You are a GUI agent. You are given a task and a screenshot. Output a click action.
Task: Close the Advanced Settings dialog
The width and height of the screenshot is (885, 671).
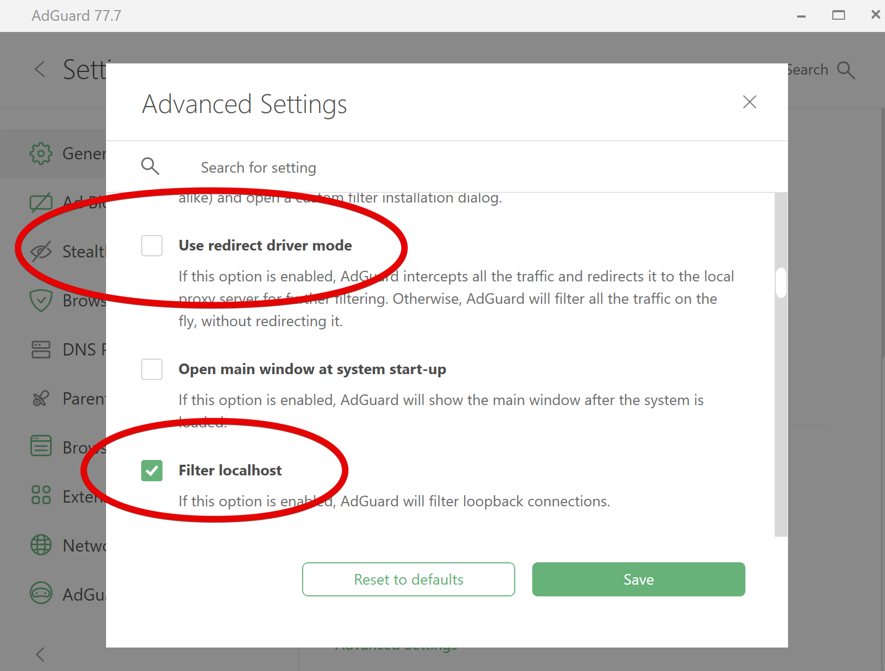(749, 102)
